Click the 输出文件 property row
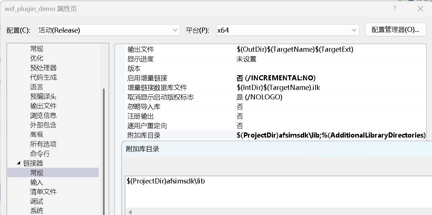This screenshot has width=432, height=215. coord(257,49)
